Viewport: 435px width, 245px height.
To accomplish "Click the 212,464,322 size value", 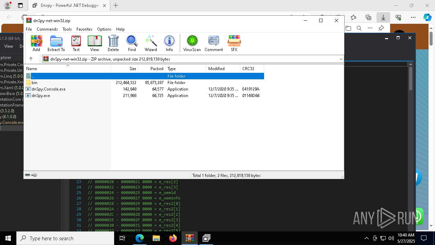I will [x=126, y=83].
